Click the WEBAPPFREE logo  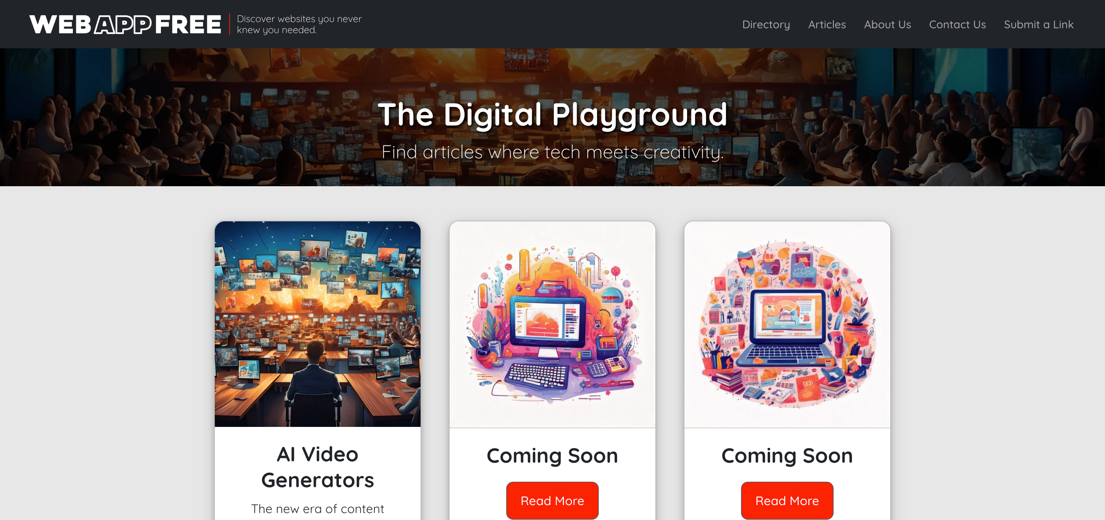coord(125,24)
